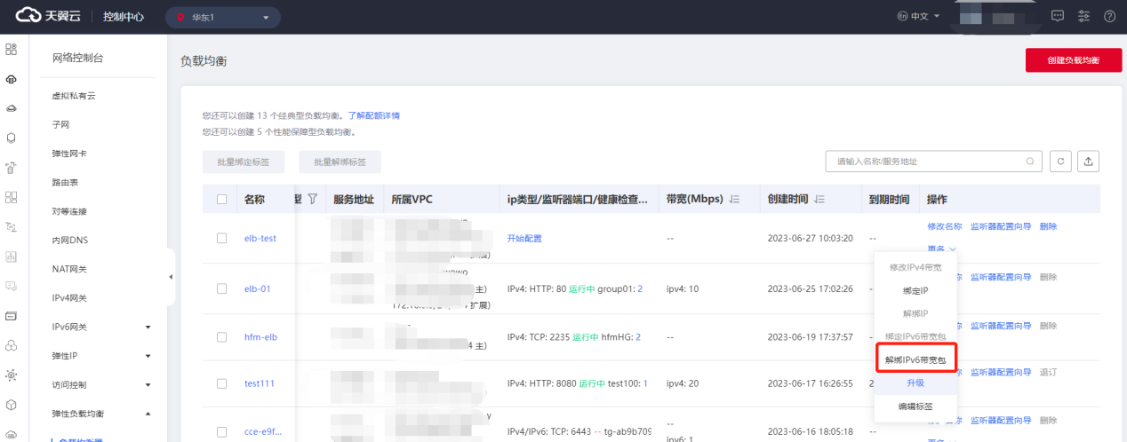The height and width of the screenshot is (442, 1127).
Task: Click the third left-rail cloud icon
Action: click(x=12, y=108)
